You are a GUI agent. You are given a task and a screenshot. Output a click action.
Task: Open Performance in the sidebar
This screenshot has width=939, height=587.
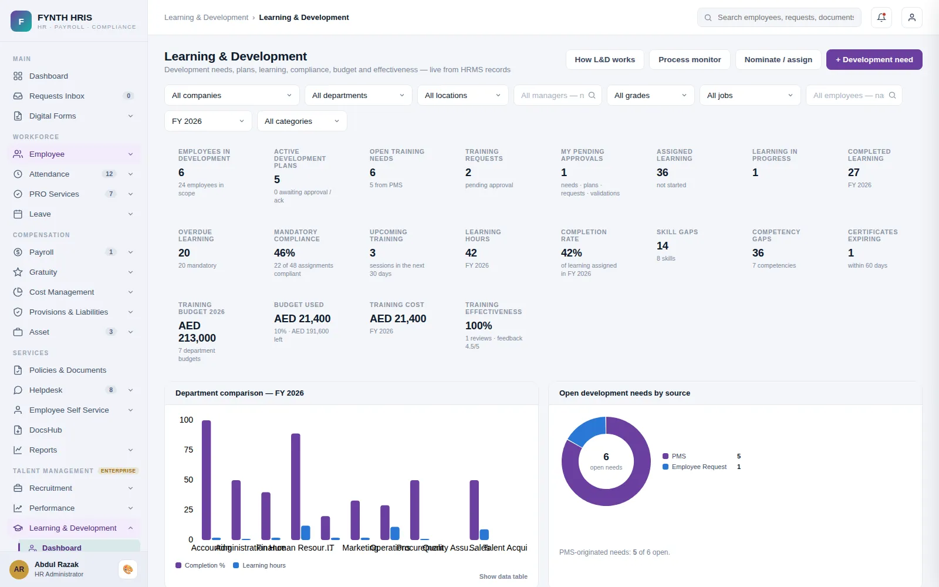[x=74, y=508]
